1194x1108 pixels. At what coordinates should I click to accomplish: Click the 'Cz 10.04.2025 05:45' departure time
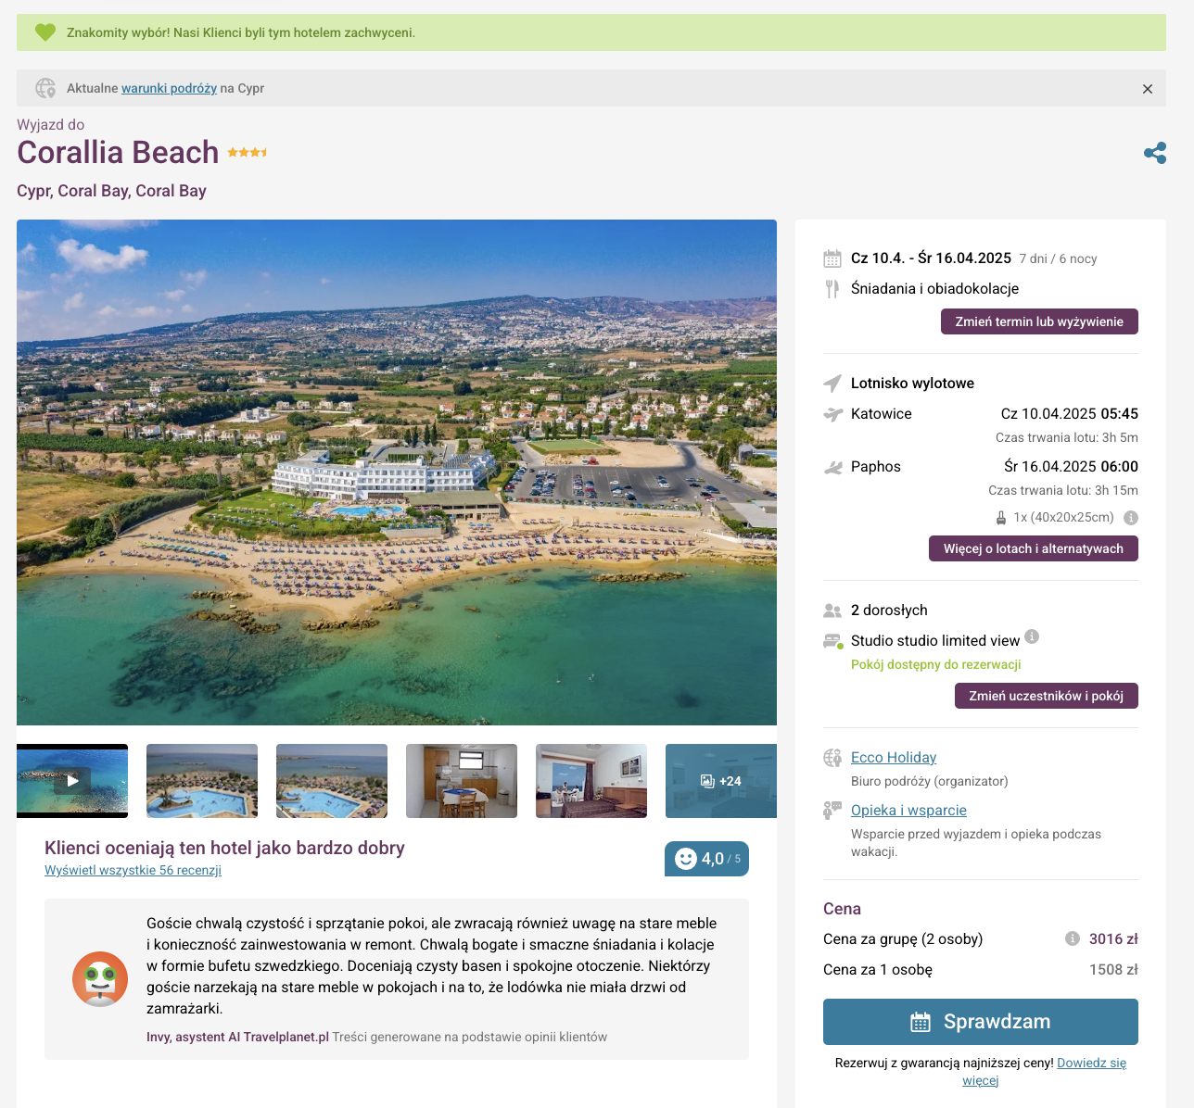1070,414
